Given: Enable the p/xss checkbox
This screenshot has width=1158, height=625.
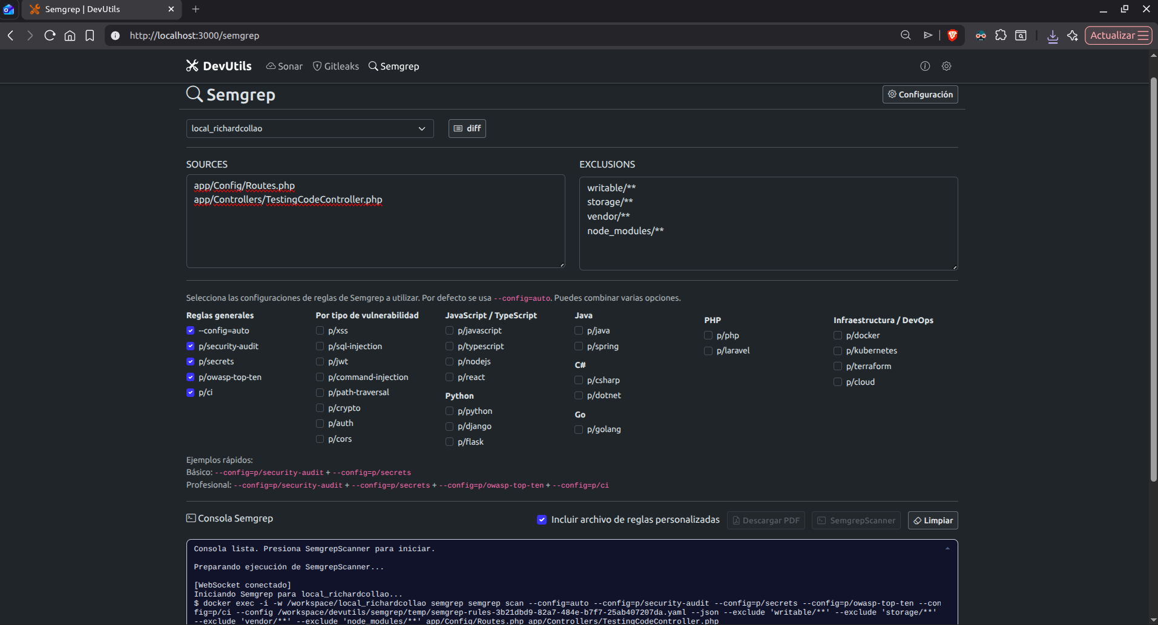Looking at the screenshot, I should pyautogui.click(x=320, y=330).
